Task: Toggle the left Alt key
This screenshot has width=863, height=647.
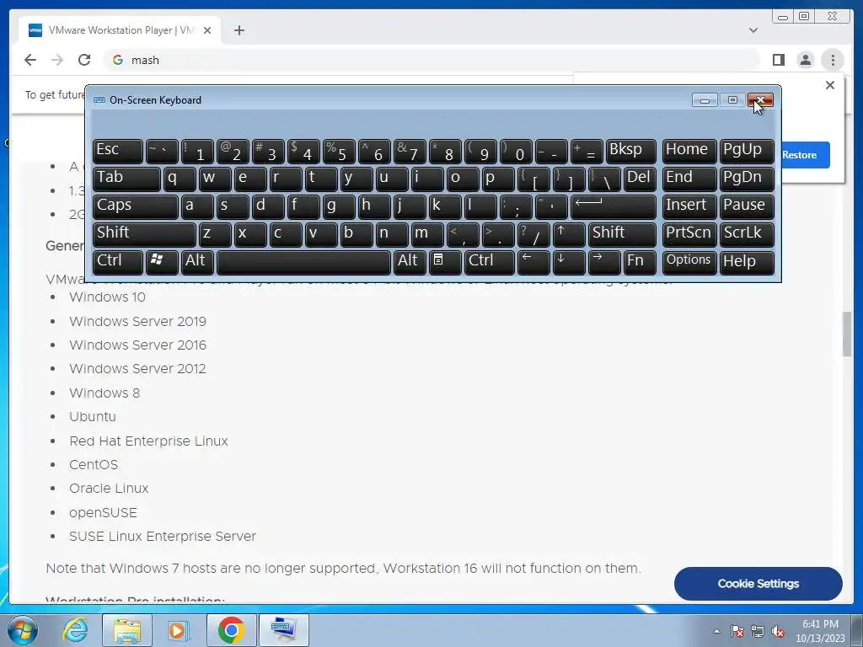Action: tap(197, 262)
